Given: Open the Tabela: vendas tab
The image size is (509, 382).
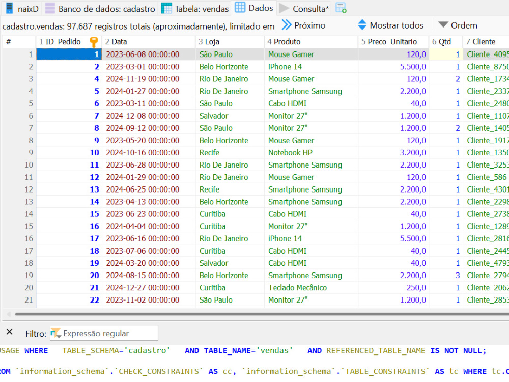Looking at the screenshot, I should pyautogui.click(x=195, y=9).
